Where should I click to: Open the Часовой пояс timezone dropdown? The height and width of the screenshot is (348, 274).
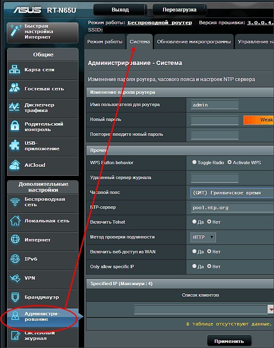[232, 193]
